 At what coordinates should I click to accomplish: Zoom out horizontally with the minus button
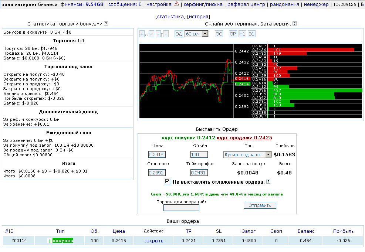(151, 34)
